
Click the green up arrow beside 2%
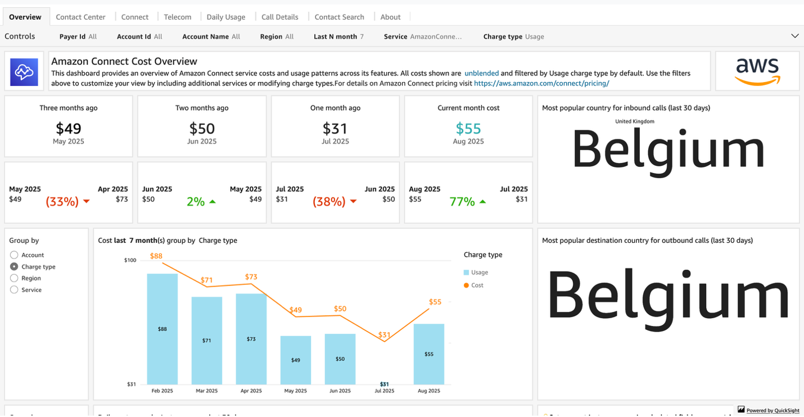[x=212, y=201]
